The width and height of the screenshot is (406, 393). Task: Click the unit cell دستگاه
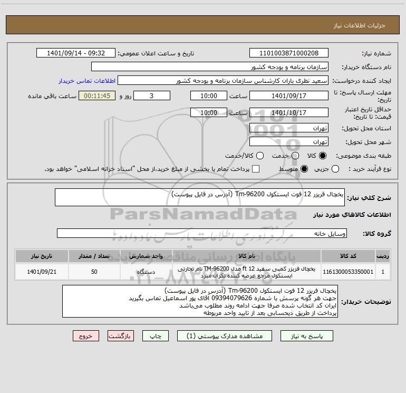pos(146,272)
